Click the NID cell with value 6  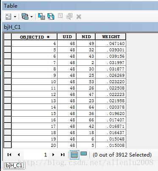(86, 139)
